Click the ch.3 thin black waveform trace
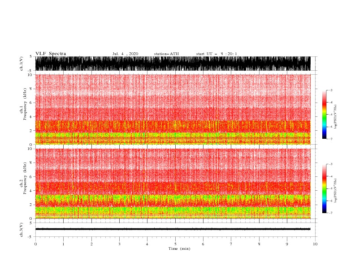Screen dimensions: 355x274 pyautogui.click(x=173, y=229)
